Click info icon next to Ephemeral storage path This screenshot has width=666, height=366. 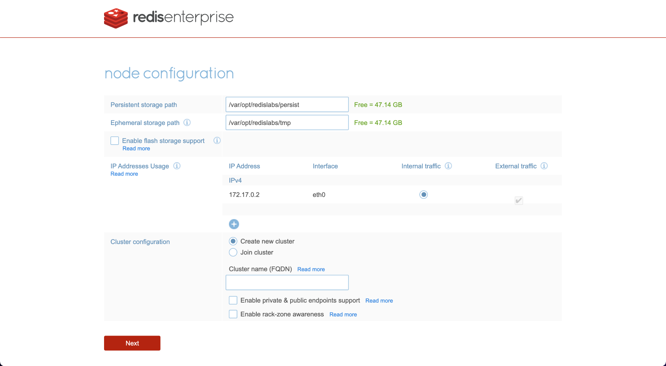[x=187, y=123]
